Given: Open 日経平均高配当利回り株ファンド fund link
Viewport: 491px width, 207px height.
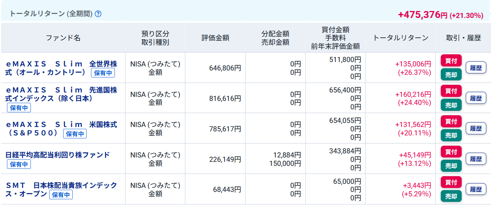Looking at the screenshot, I should [58, 155].
